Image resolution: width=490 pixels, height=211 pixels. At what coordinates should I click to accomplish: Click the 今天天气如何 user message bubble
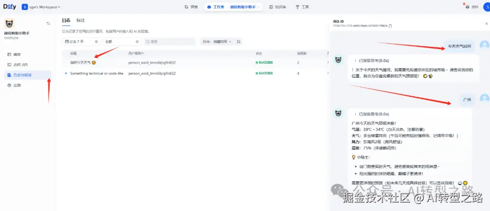point(459,46)
